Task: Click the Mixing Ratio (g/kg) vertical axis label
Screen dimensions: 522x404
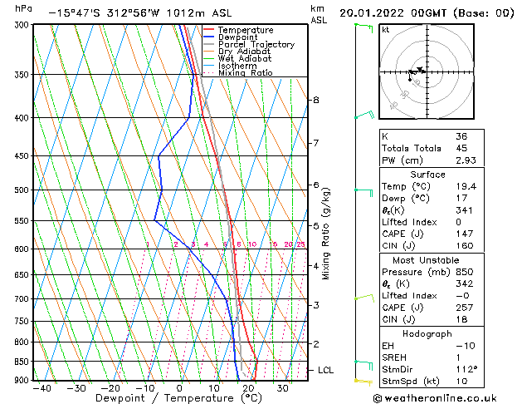Action: [x=325, y=234]
